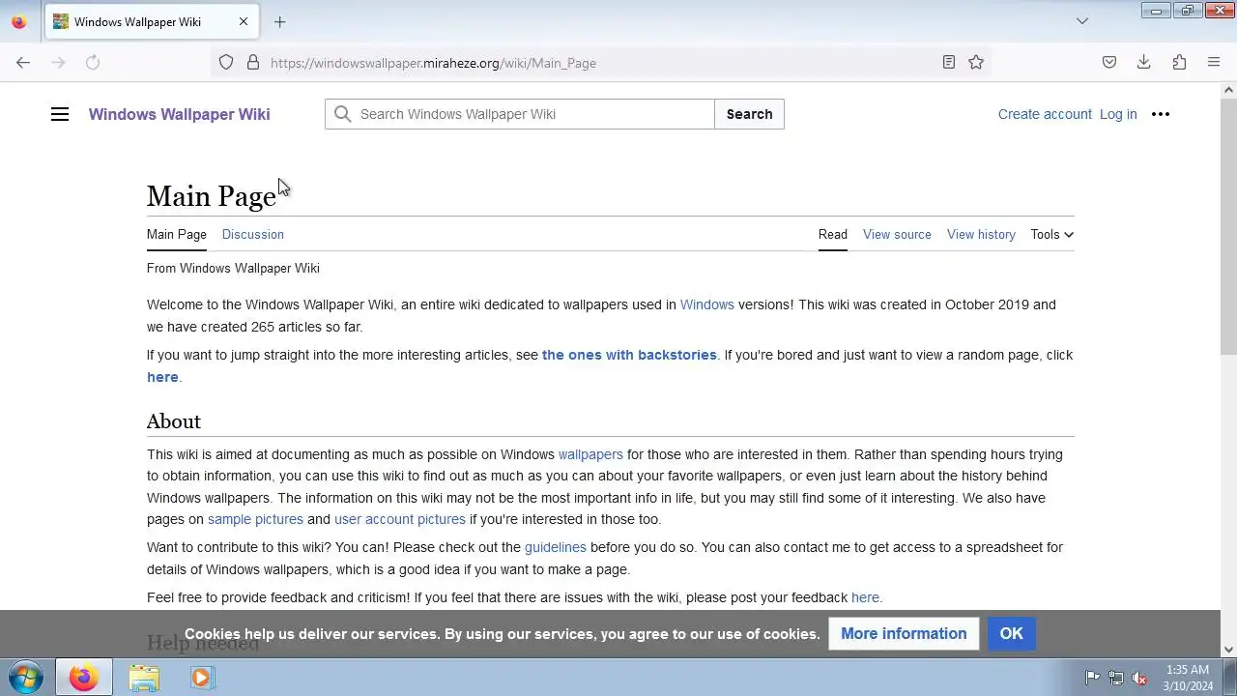Viewport: 1237px width, 696px height.
Task: Open the guidelines link
Action: [556, 547]
